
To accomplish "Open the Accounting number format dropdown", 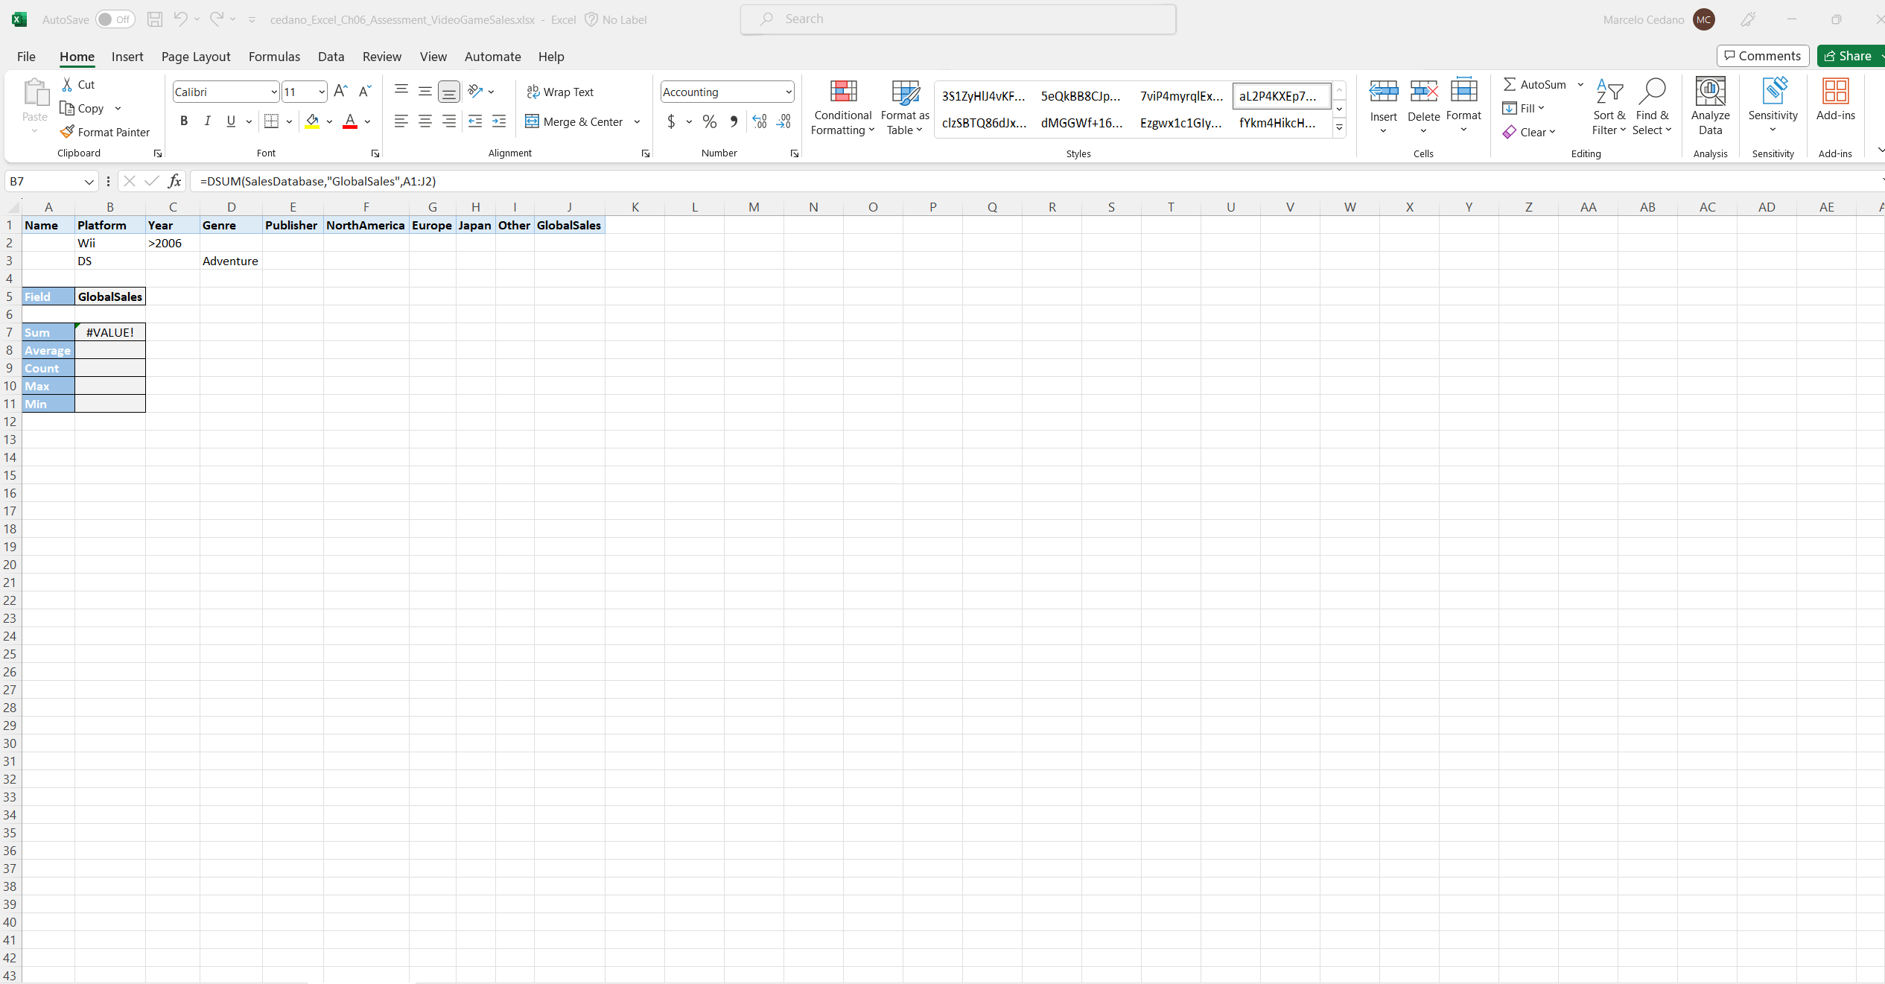I will [x=788, y=92].
